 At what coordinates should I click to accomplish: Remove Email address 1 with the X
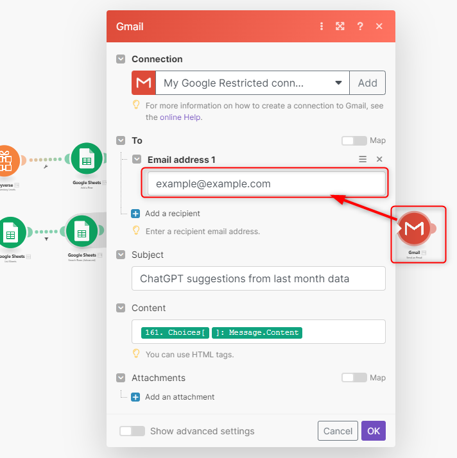(x=379, y=159)
